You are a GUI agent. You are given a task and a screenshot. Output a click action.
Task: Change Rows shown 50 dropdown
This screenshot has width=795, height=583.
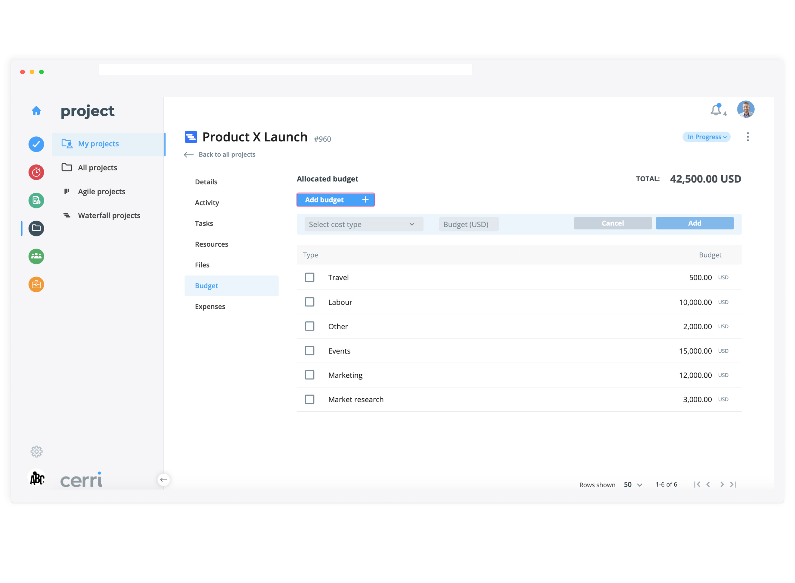pos(633,484)
